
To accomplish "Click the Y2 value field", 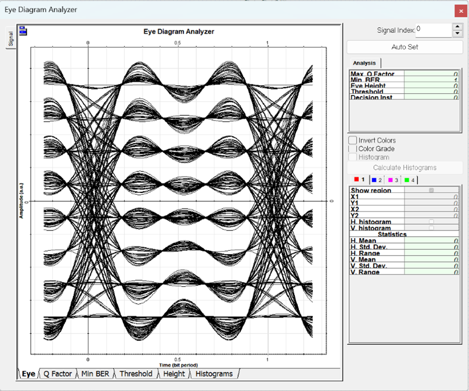I will coord(431,215).
